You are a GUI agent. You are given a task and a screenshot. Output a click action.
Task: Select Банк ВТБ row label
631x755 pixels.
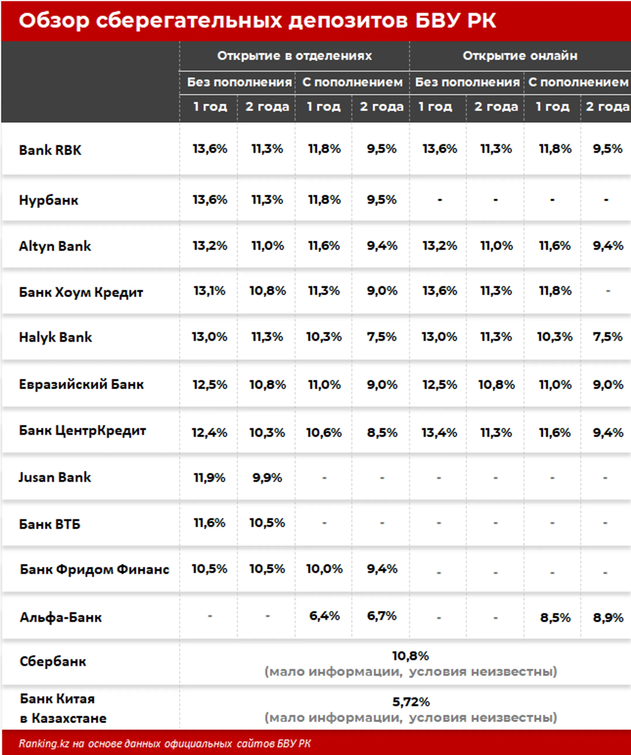[50, 524]
